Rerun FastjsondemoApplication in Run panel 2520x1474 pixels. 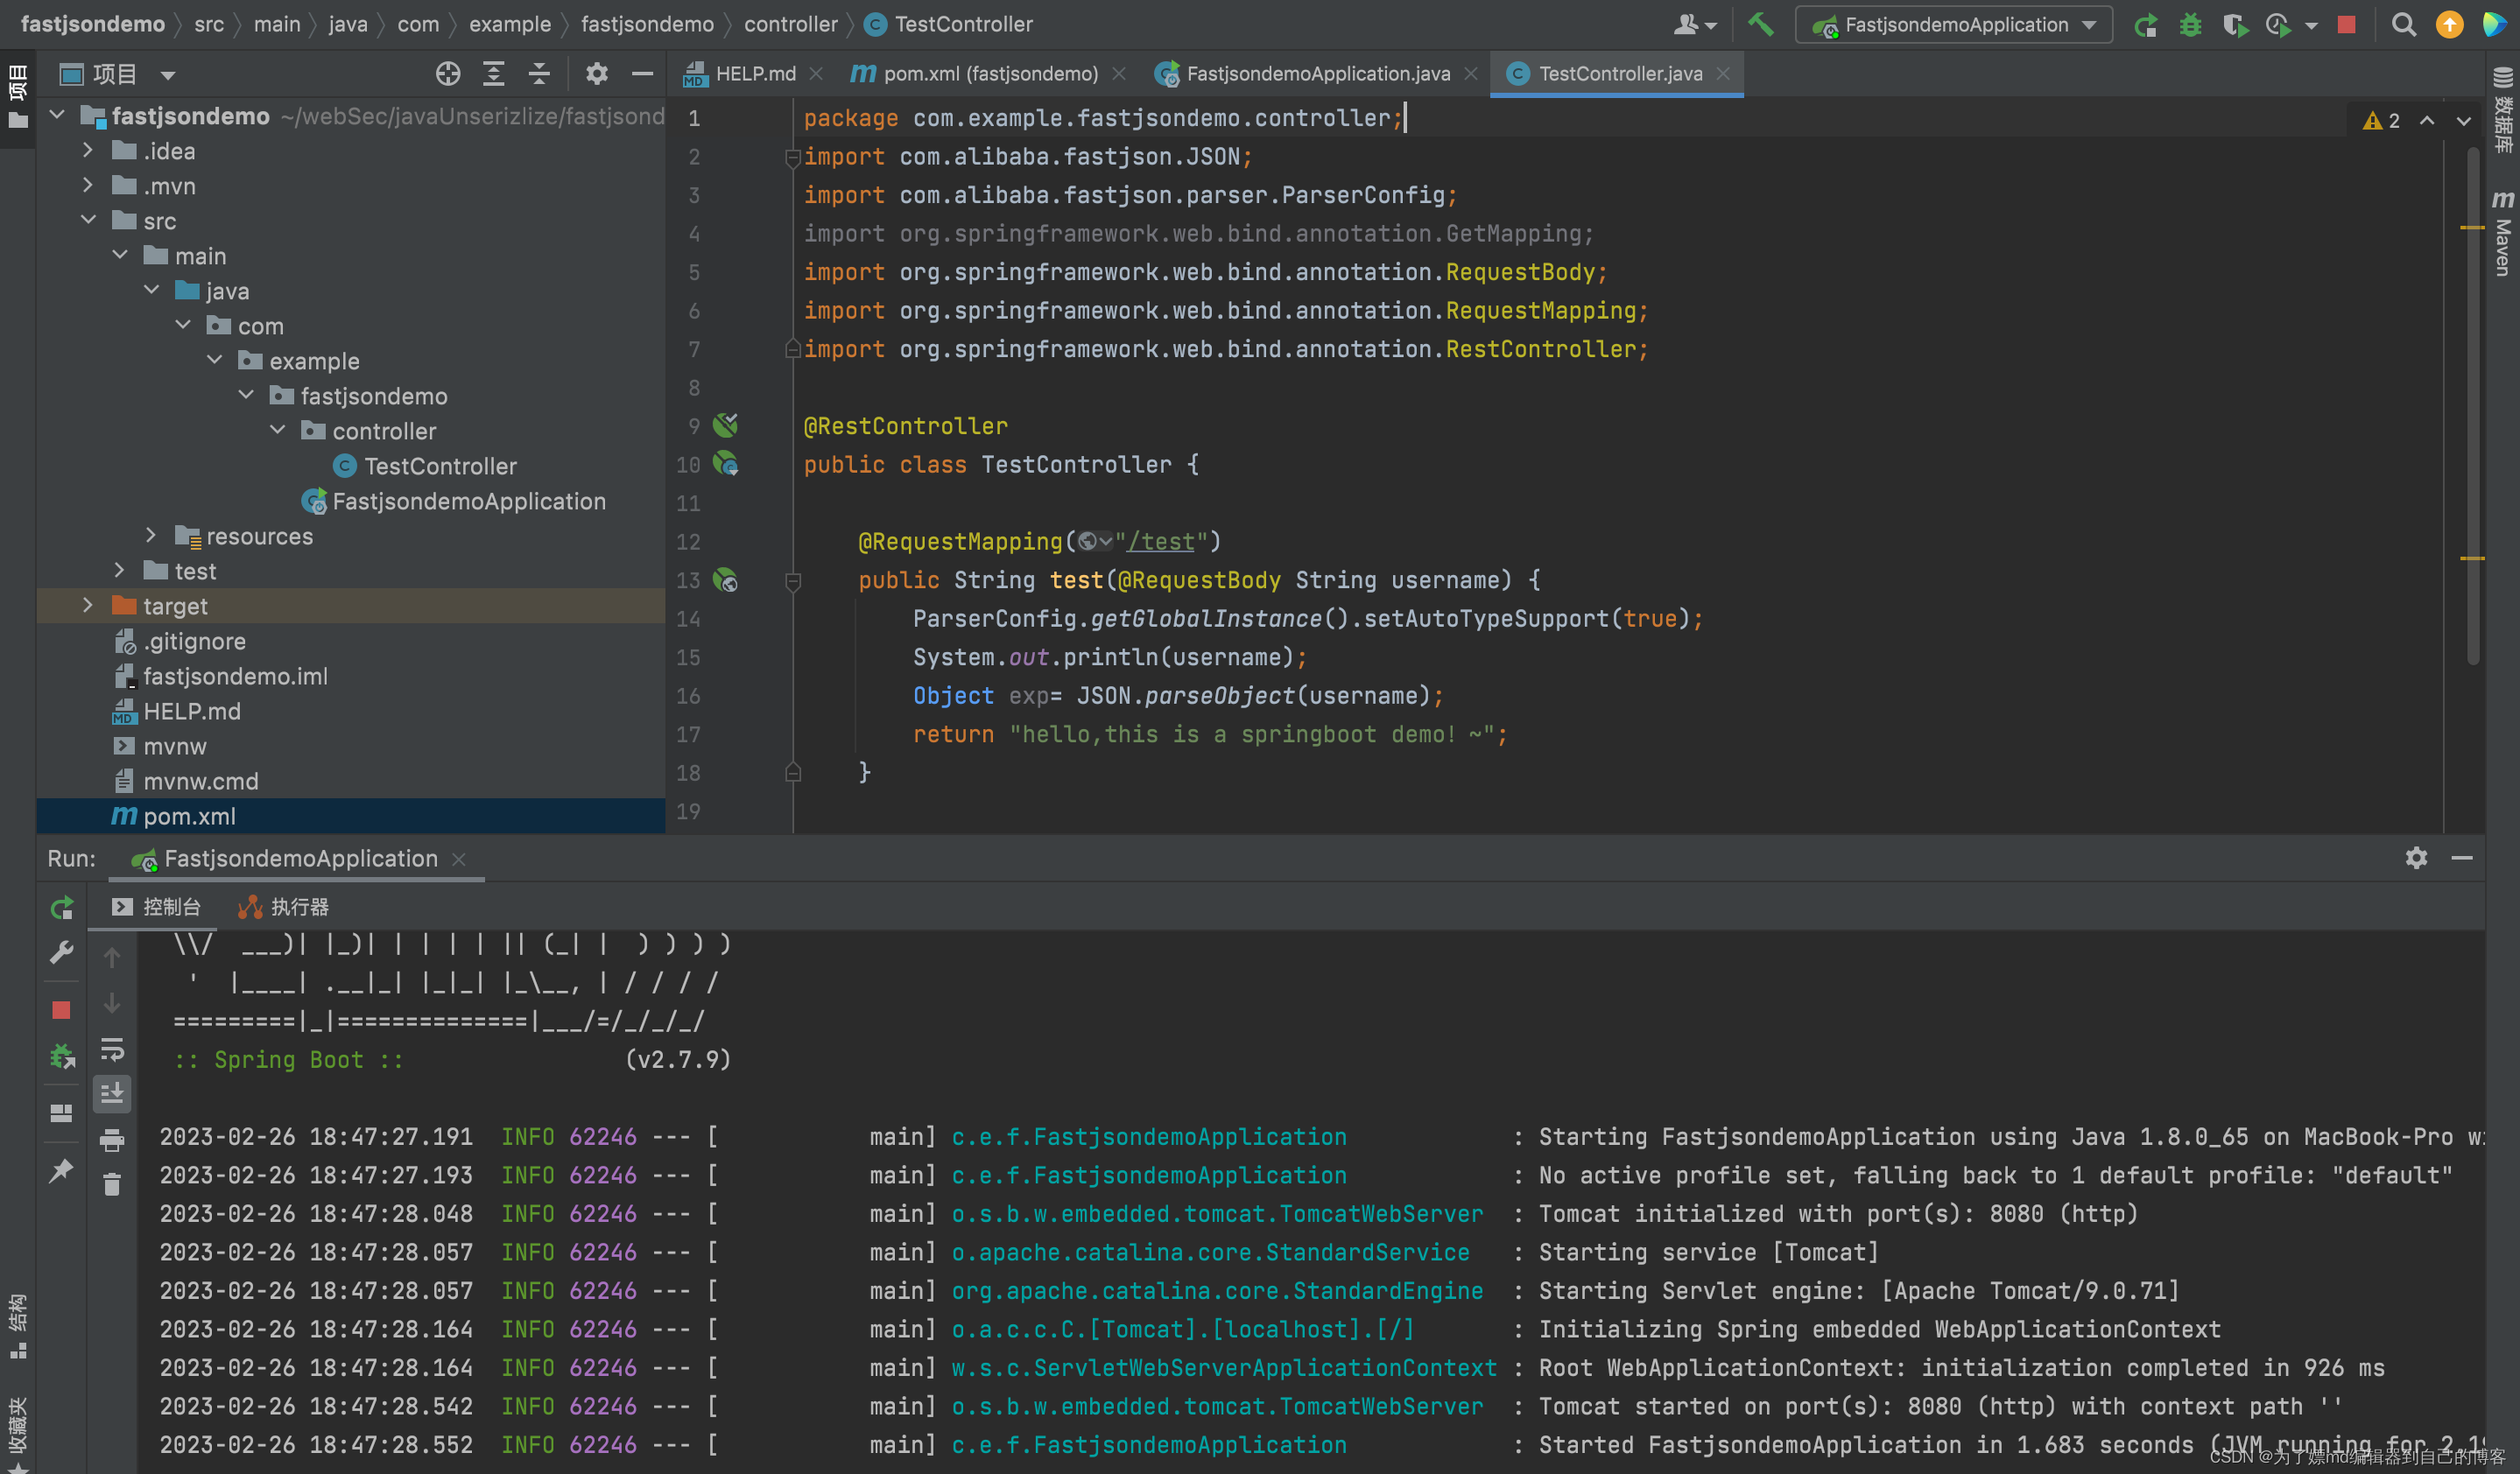point(61,908)
